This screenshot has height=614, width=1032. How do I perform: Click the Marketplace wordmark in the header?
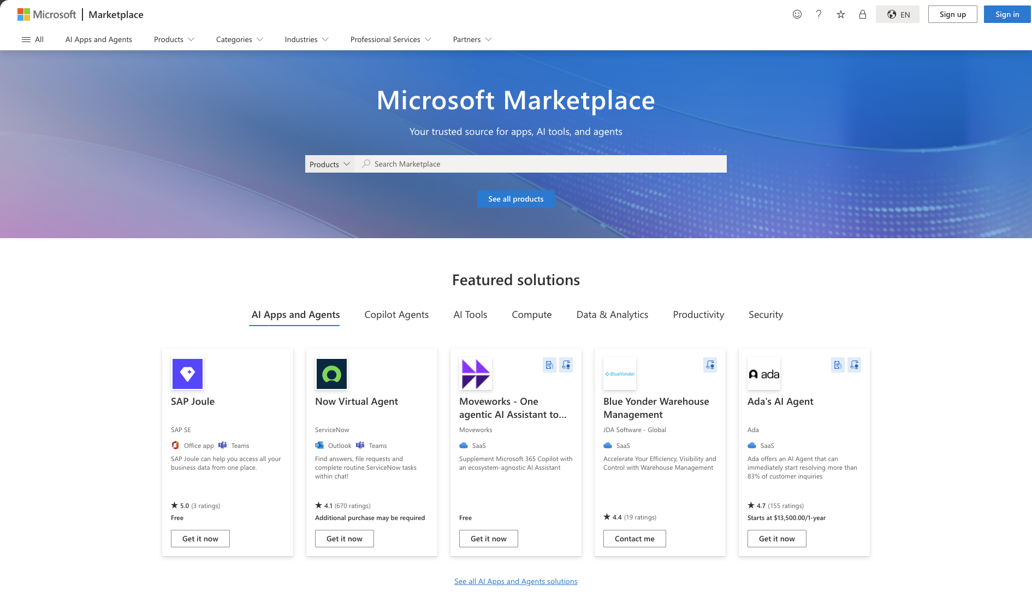(x=116, y=14)
